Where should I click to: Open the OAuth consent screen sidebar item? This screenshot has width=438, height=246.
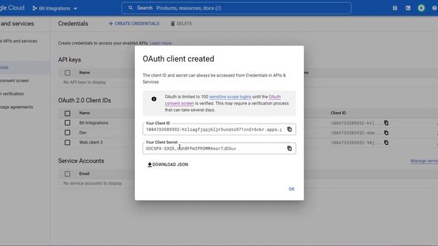pos(14,81)
